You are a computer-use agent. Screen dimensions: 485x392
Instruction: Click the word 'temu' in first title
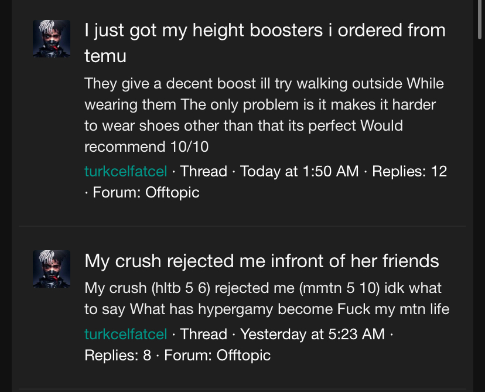[105, 56]
